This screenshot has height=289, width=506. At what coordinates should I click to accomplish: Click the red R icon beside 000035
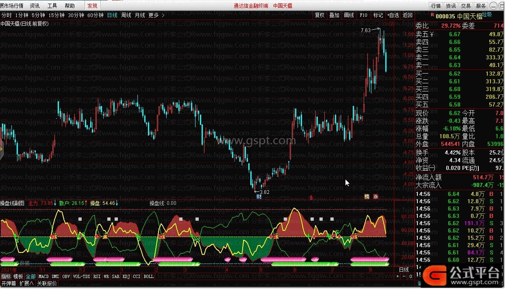[432, 15]
